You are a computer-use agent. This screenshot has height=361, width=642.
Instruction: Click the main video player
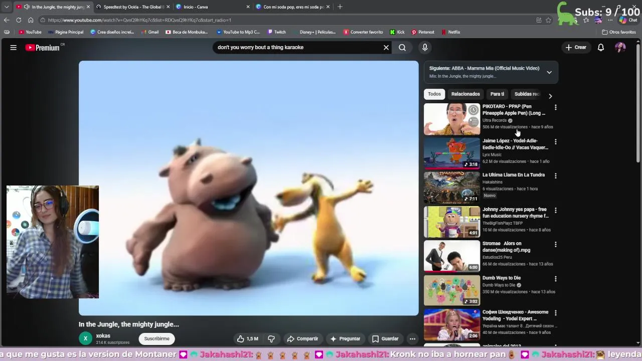(248, 188)
